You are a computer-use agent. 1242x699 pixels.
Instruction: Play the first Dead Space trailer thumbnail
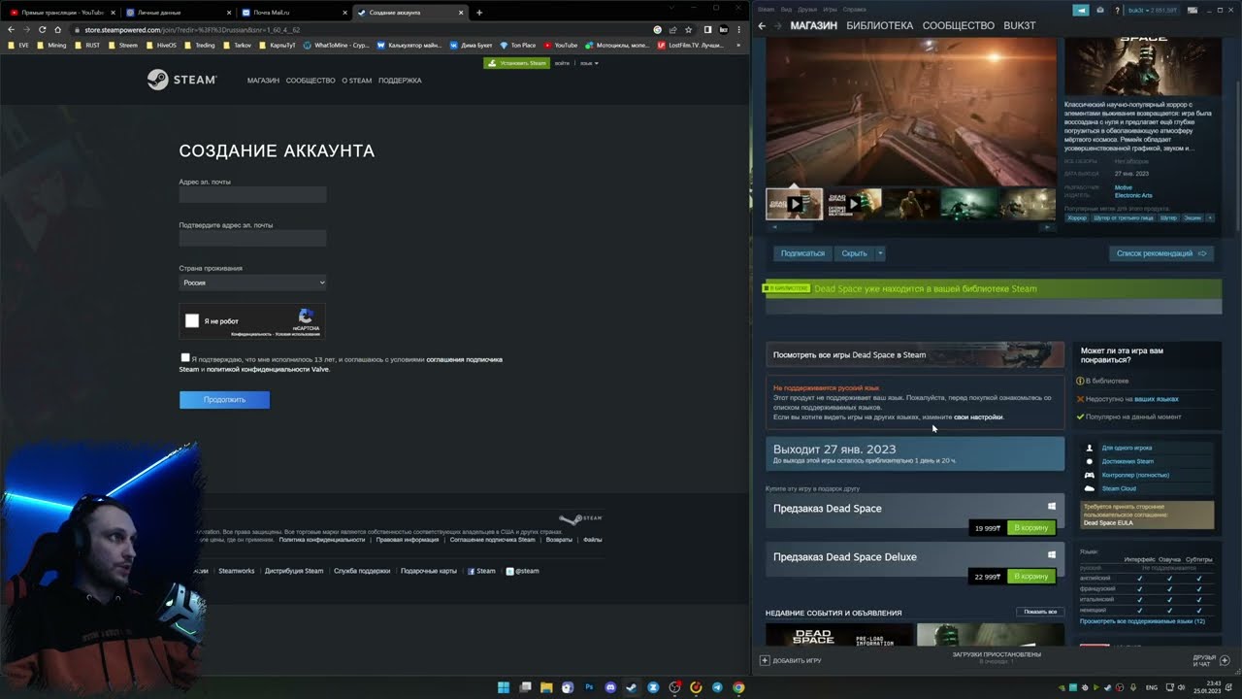[794, 204]
